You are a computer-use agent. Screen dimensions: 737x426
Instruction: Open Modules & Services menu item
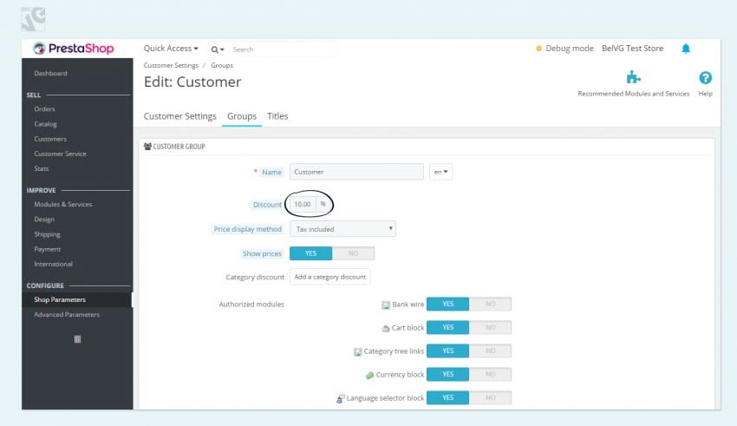63,205
